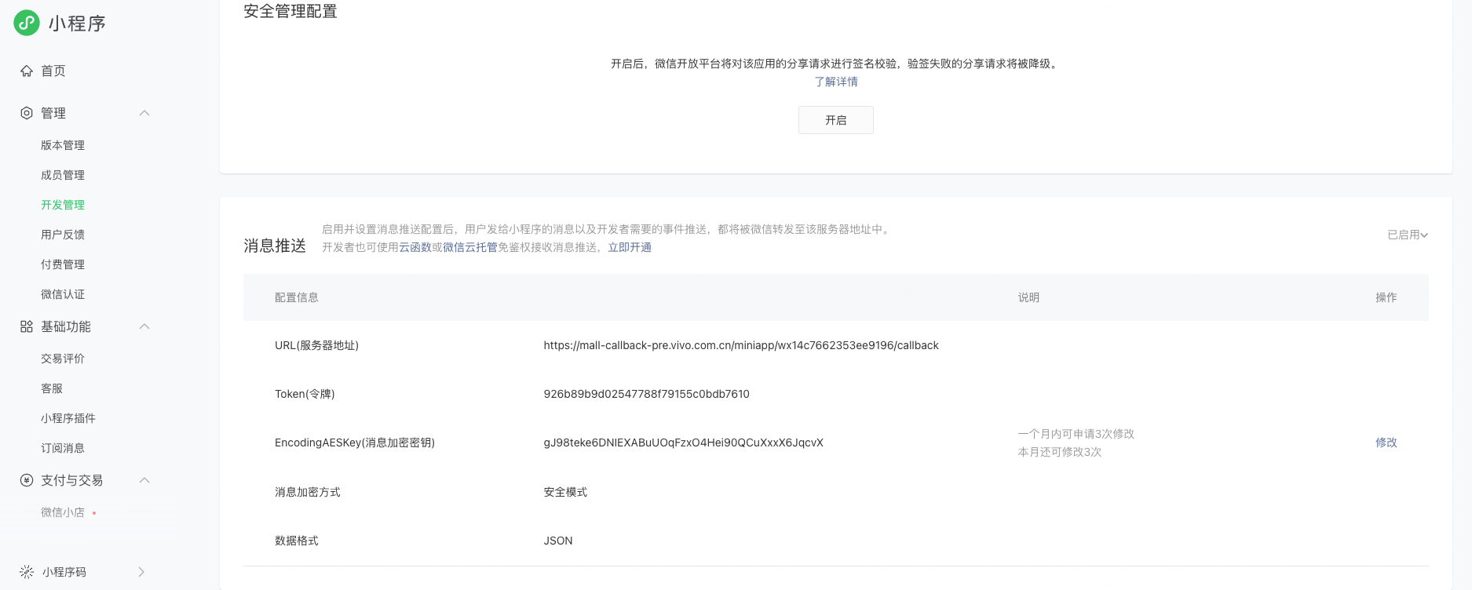Open 成员管理 in the sidebar
The height and width of the screenshot is (590, 1472).
pos(63,175)
